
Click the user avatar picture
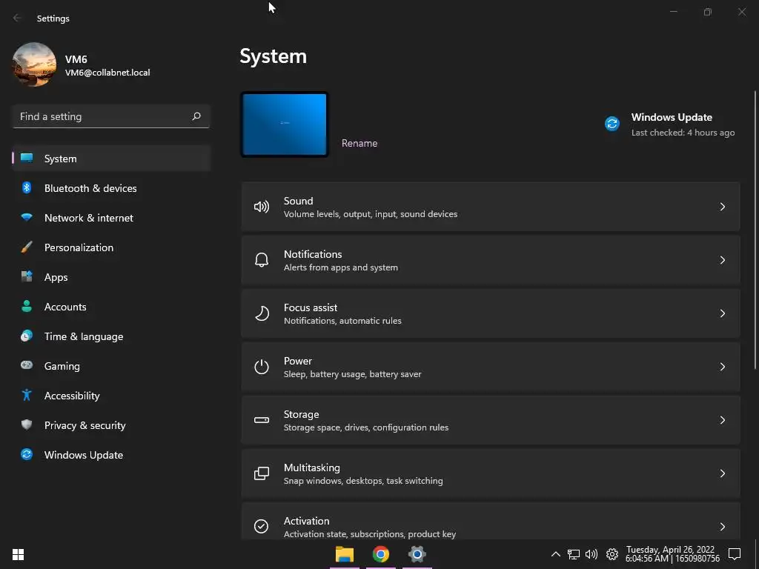[34, 64]
